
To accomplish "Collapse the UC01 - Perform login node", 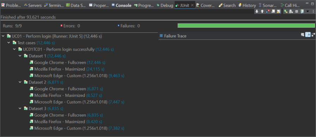I will pos(3,36).
